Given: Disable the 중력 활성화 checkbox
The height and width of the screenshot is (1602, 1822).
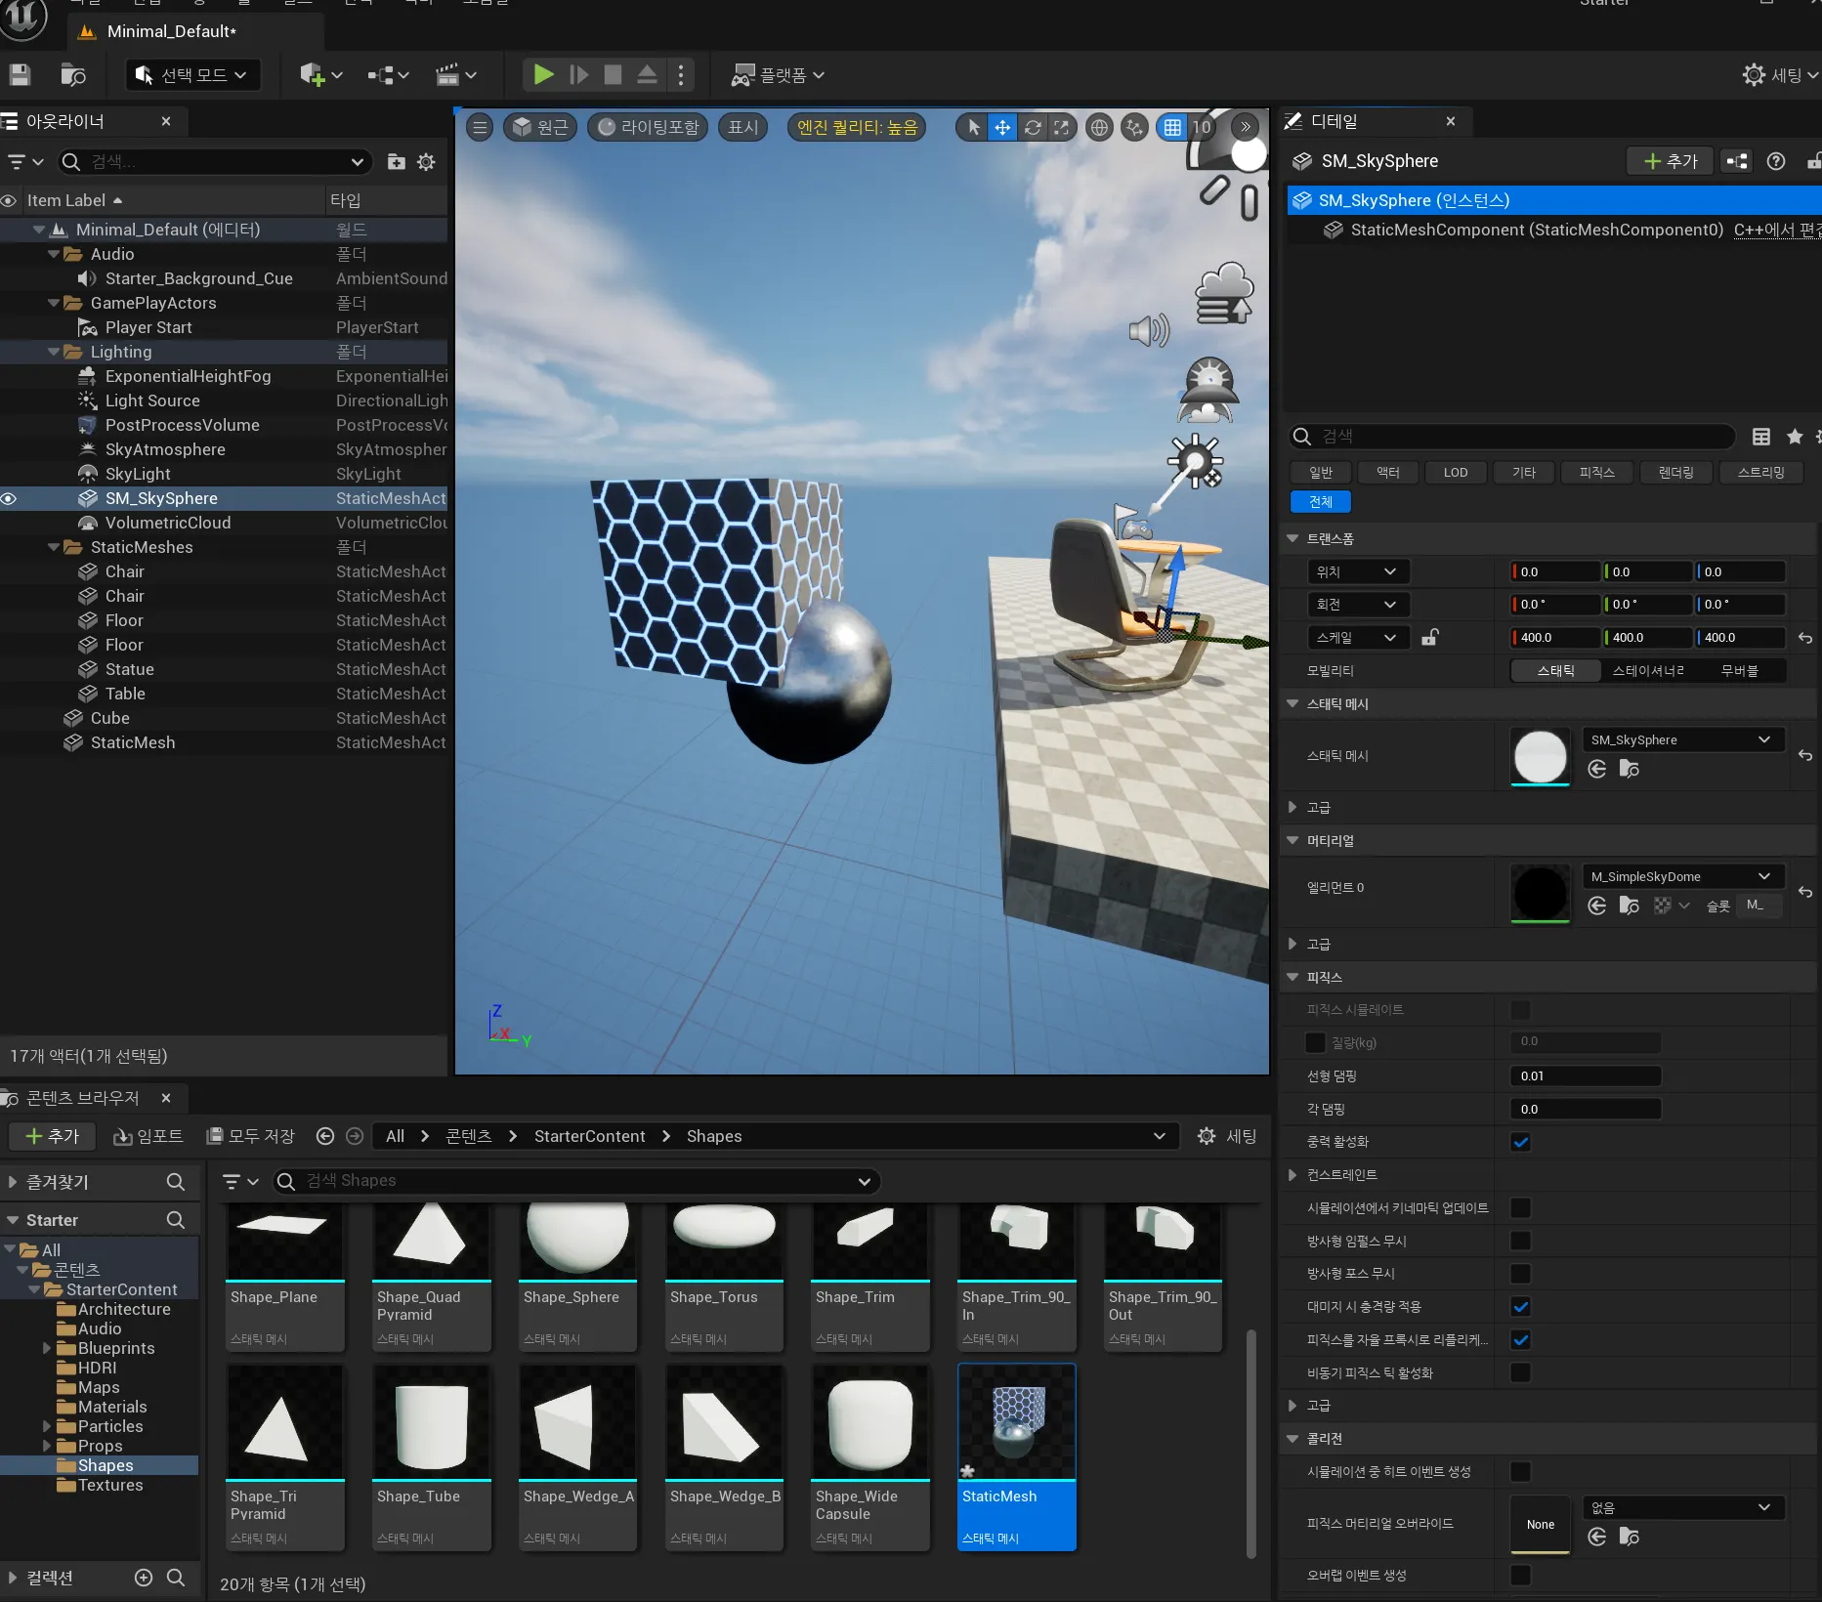Looking at the screenshot, I should (x=1520, y=1142).
